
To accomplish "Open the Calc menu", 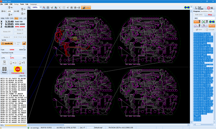I will [27, 4].
